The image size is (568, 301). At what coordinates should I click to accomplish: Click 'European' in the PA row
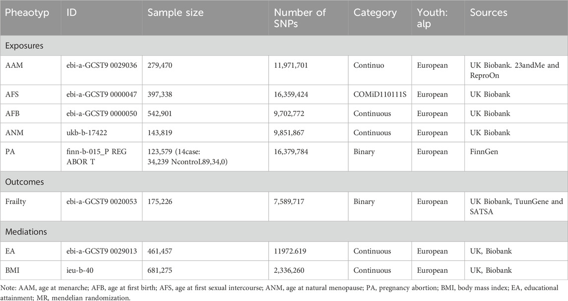(x=432, y=152)
